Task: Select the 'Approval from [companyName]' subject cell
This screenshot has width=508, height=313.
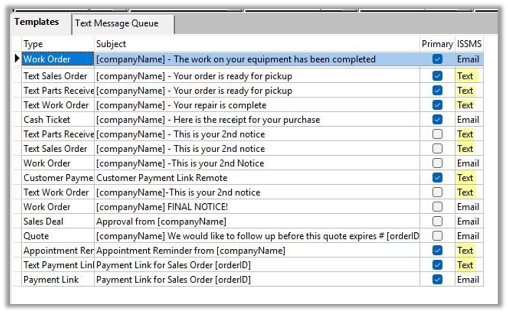Action: click(161, 221)
